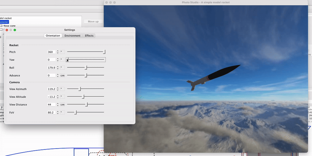Click the View Distance value field
312x156 pixels.
pyautogui.click(x=51, y=105)
